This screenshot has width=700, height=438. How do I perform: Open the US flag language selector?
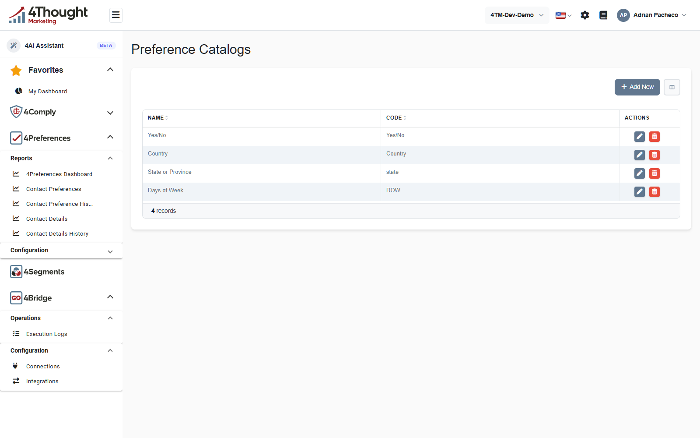click(x=563, y=15)
